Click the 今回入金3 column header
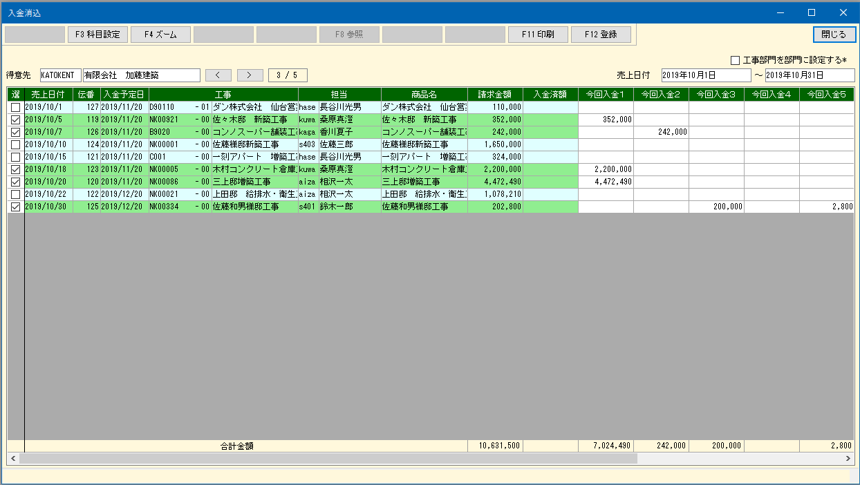The height and width of the screenshot is (485, 860). [716, 95]
